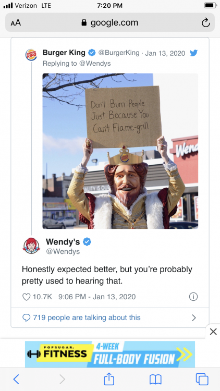
Task: Open the AA reader text size menu
Action: (x=16, y=23)
